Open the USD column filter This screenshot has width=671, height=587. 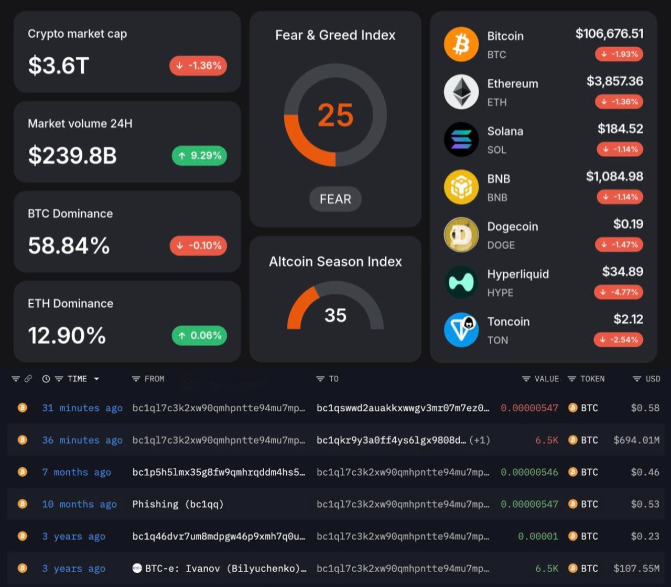pos(637,379)
